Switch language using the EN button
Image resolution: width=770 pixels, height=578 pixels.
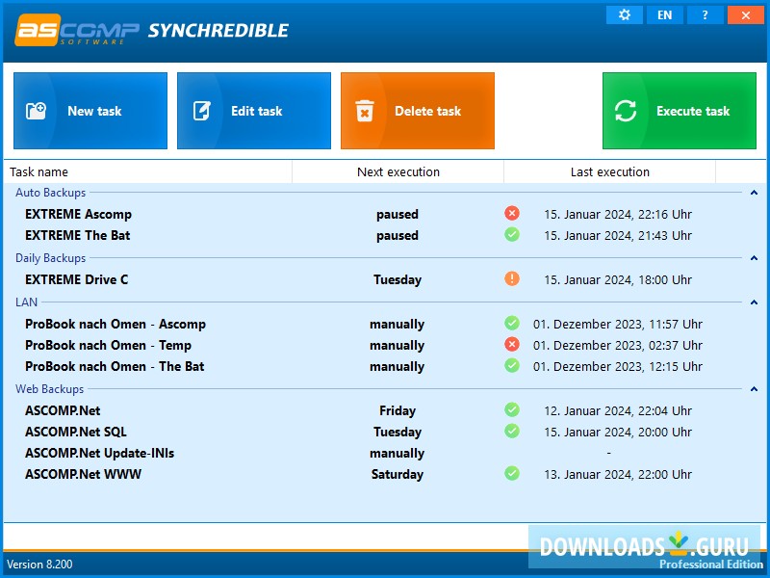[x=664, y=14]
